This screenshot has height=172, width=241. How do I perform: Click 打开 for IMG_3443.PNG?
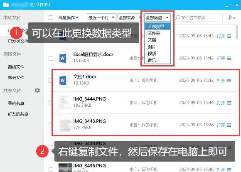[x=221, y=125]
